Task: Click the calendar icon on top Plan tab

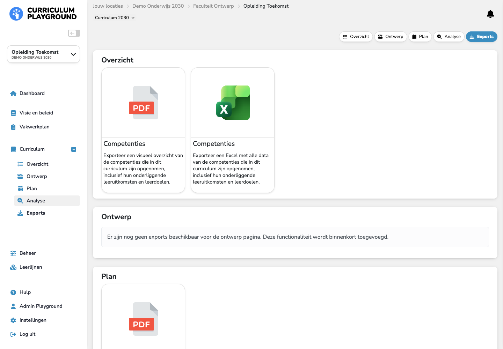Action: (414, 37)
